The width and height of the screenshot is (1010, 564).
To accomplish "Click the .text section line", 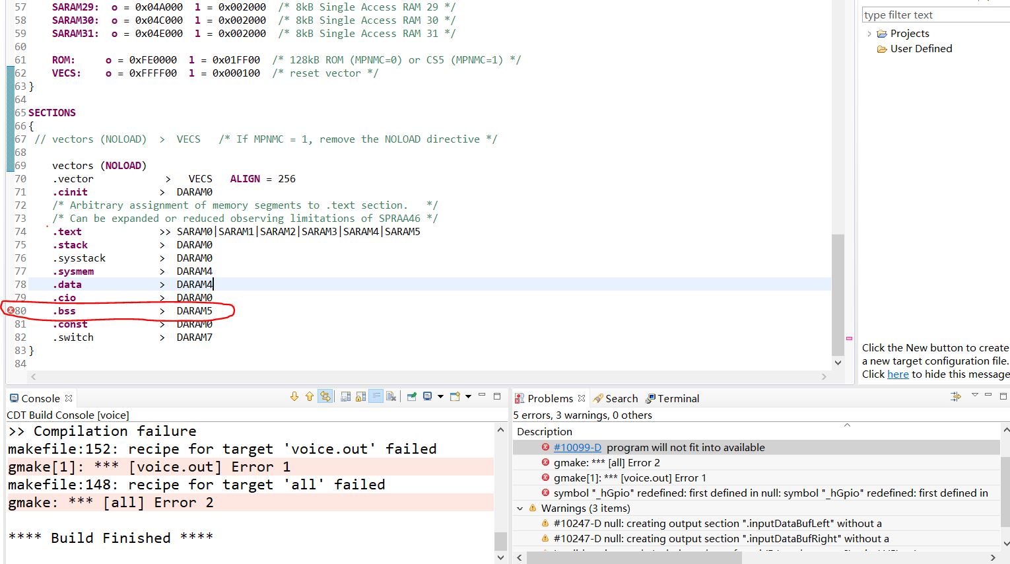I will (236, 232).
